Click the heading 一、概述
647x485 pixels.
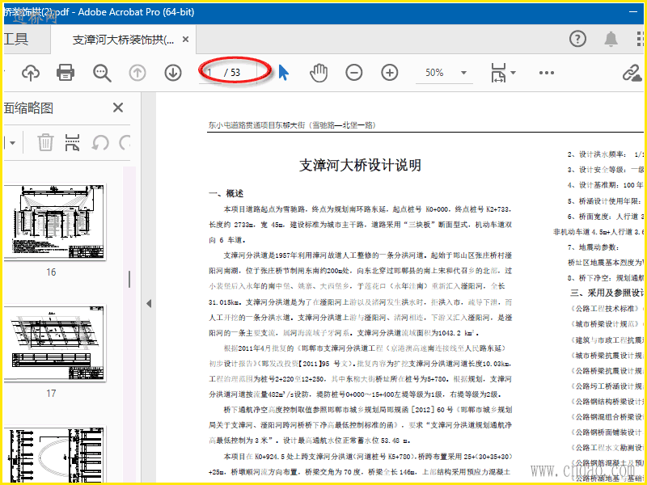point(226,193)
